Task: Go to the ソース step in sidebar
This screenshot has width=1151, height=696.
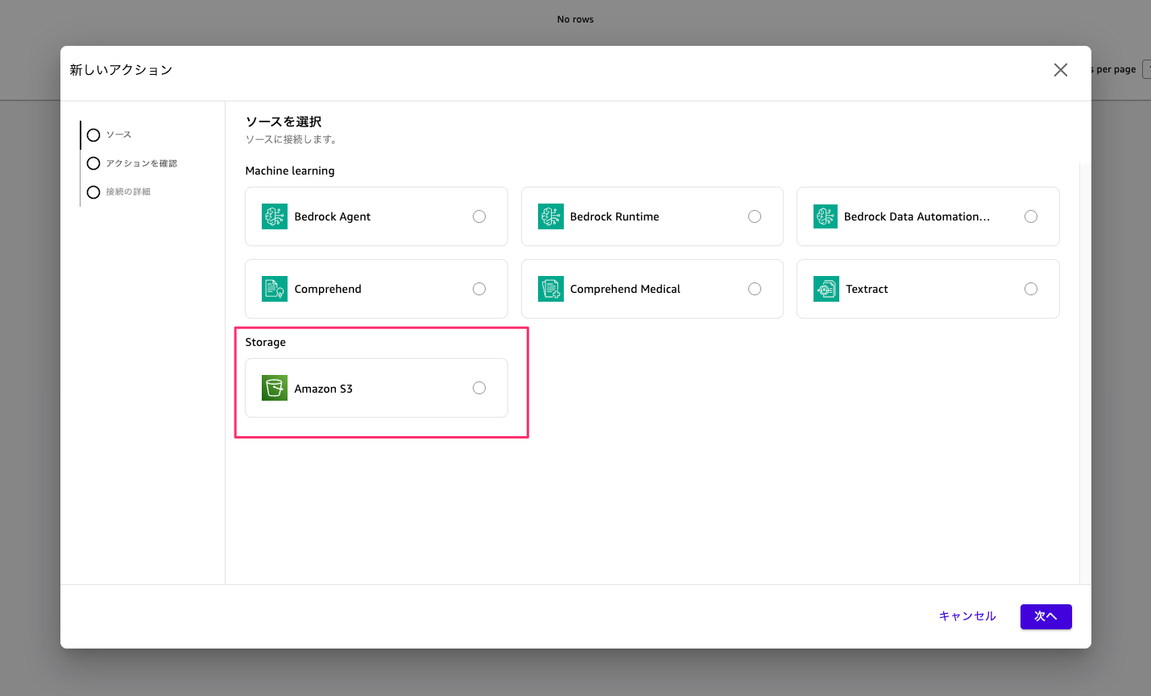Action: 110,135
